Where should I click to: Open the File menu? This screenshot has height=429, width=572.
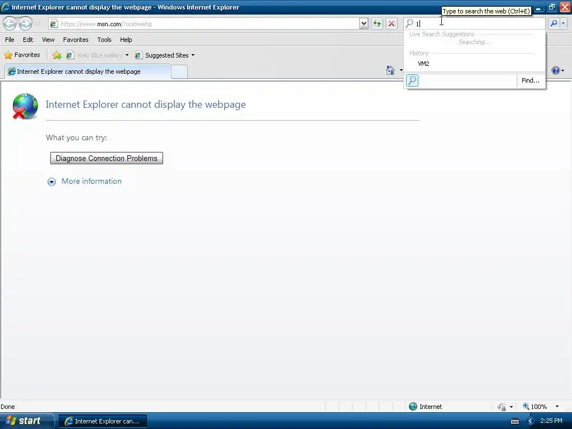(x=9, y=40)
